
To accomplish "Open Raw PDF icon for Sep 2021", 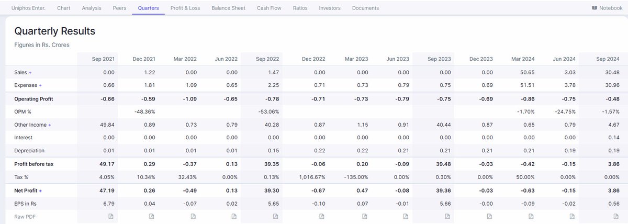I will coord(110,216).
